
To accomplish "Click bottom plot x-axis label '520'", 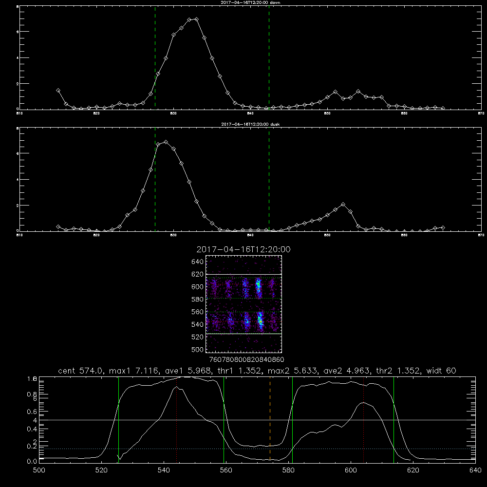I will 101,470.
